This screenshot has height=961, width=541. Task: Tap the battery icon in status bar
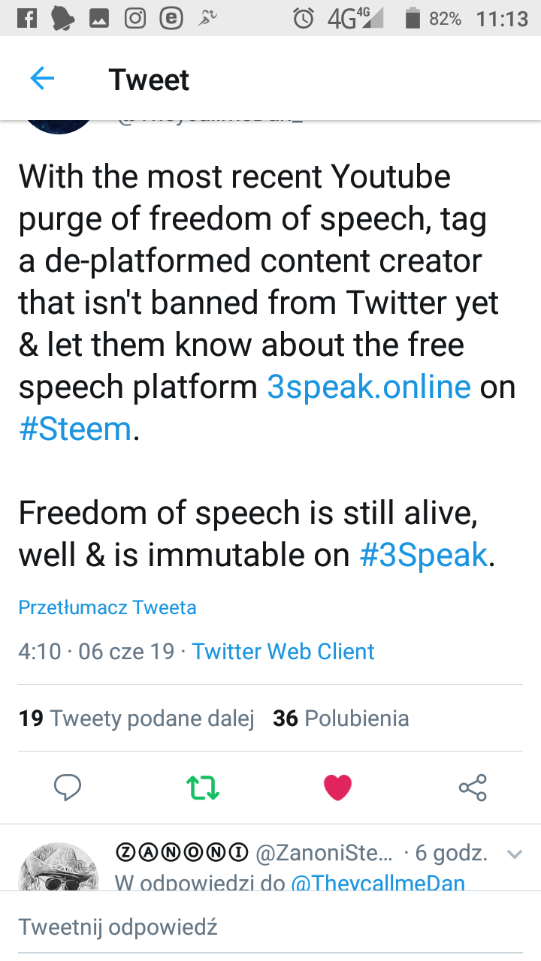(412, 19)
